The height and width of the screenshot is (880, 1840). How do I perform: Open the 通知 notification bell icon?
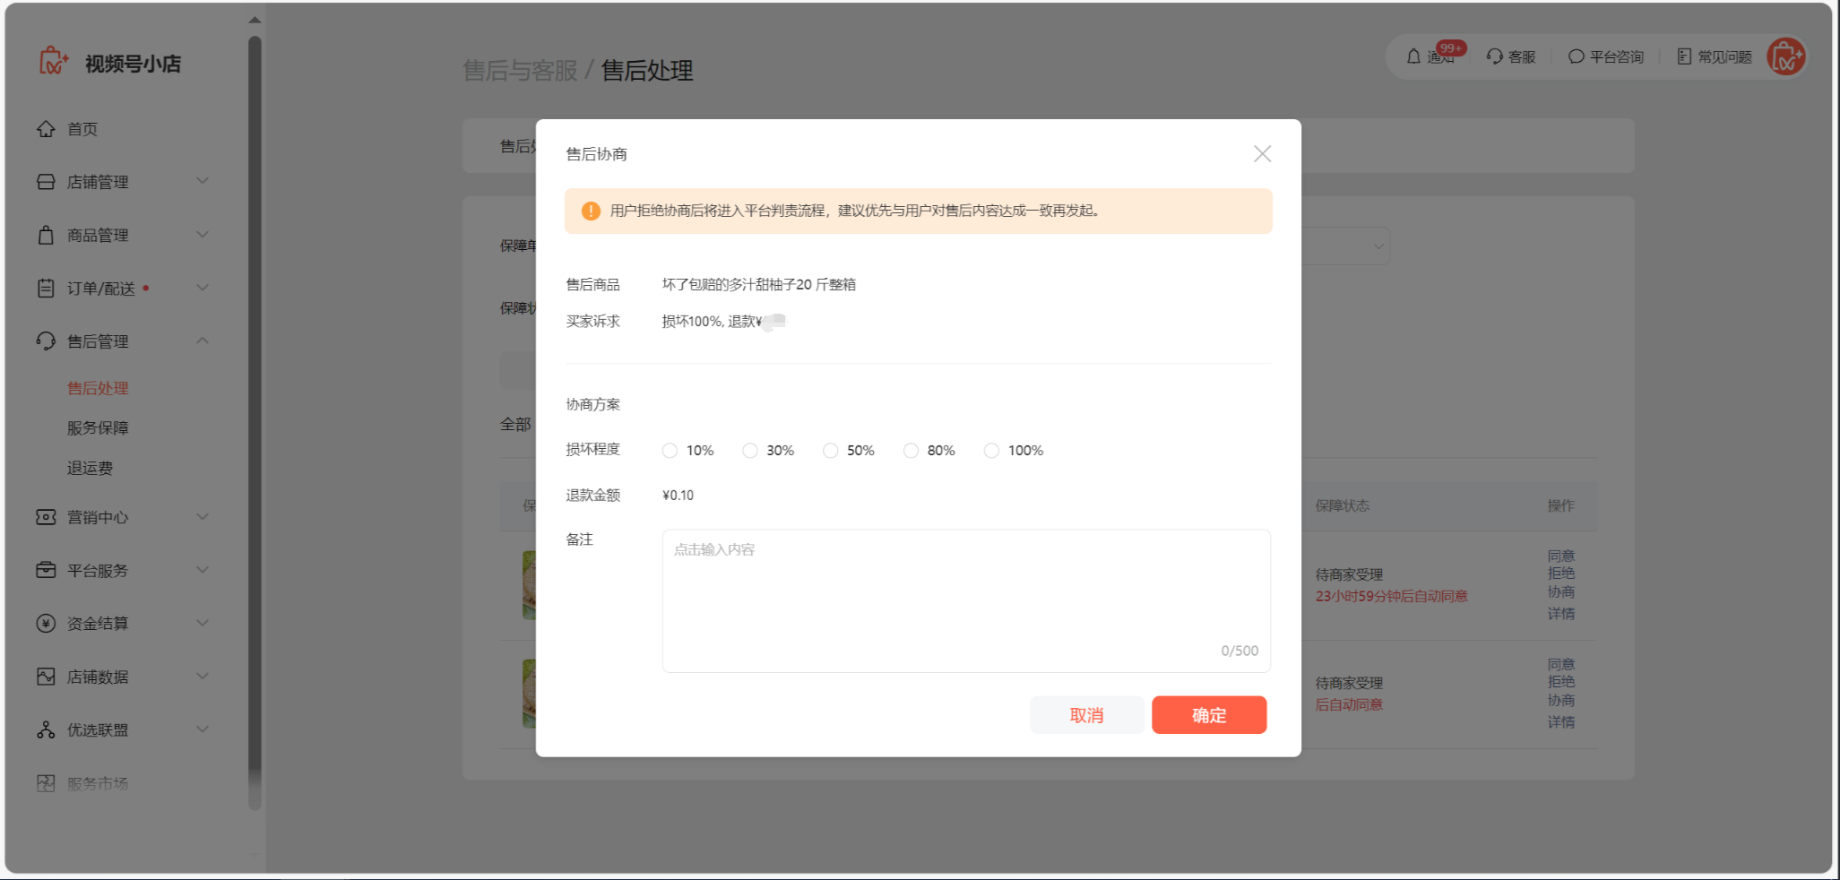pyautogui.click(x=1413, y=56)
